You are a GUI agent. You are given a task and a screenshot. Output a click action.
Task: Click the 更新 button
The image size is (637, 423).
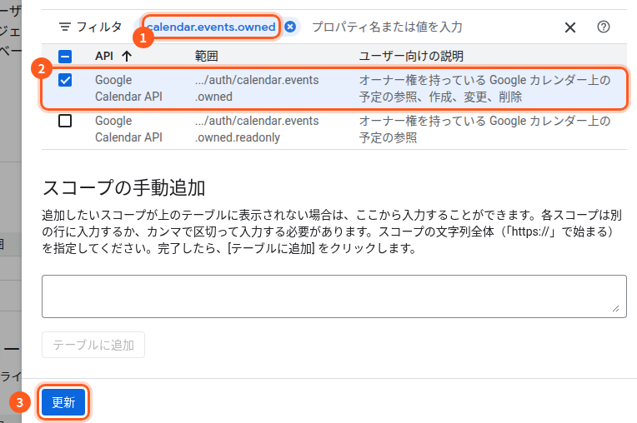coord(63,402)
